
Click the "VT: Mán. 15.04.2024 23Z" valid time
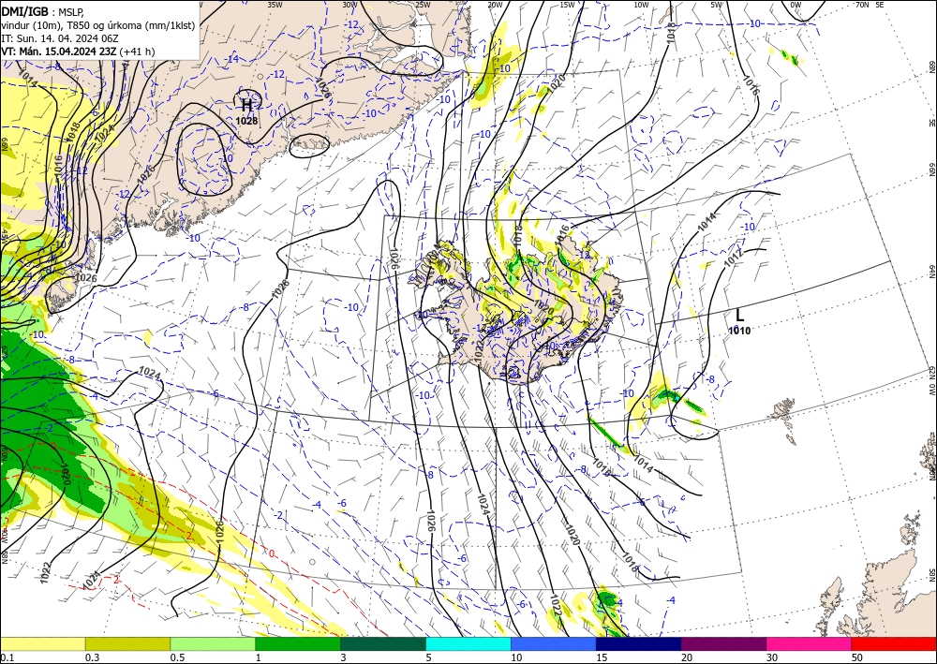(58, 52)
